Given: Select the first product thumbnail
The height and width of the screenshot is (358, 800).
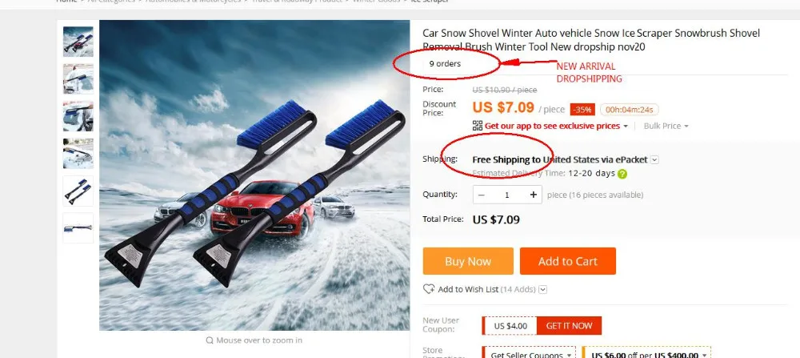Looking at the screenshot, I should pos(78,42).
